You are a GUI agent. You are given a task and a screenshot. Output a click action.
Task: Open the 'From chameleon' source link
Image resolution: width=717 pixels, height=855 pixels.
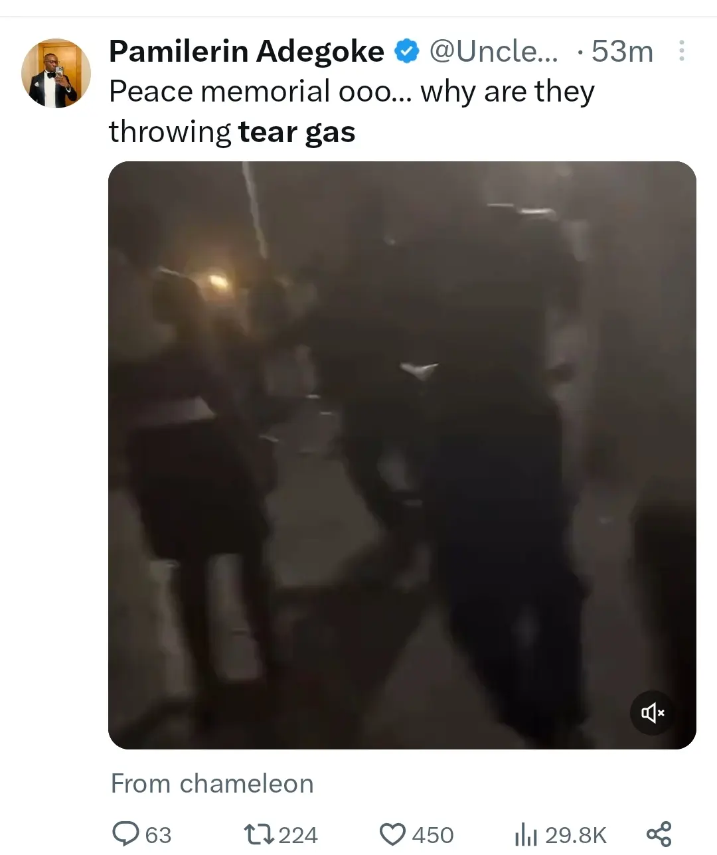[x=212, y=783]
